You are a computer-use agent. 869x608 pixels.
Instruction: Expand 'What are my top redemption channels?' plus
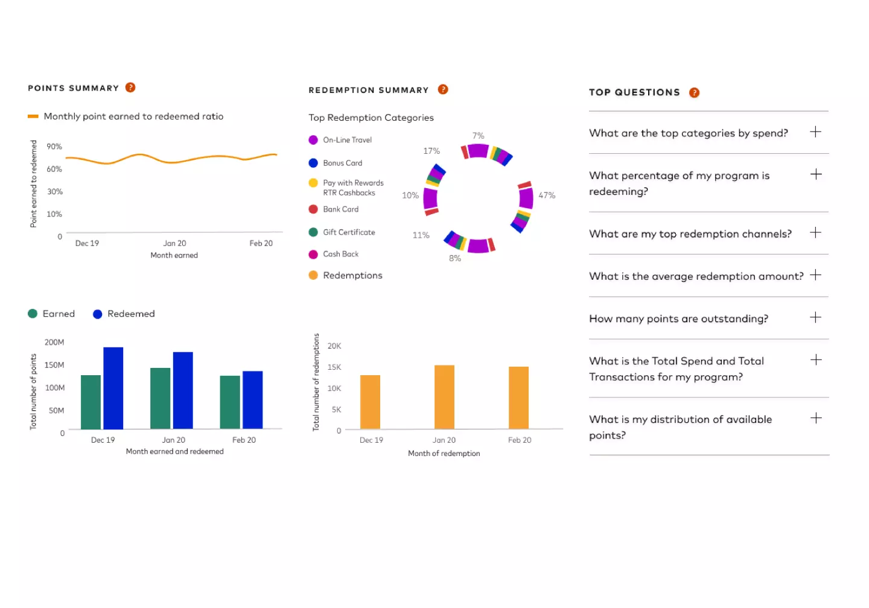click(815, 233)
